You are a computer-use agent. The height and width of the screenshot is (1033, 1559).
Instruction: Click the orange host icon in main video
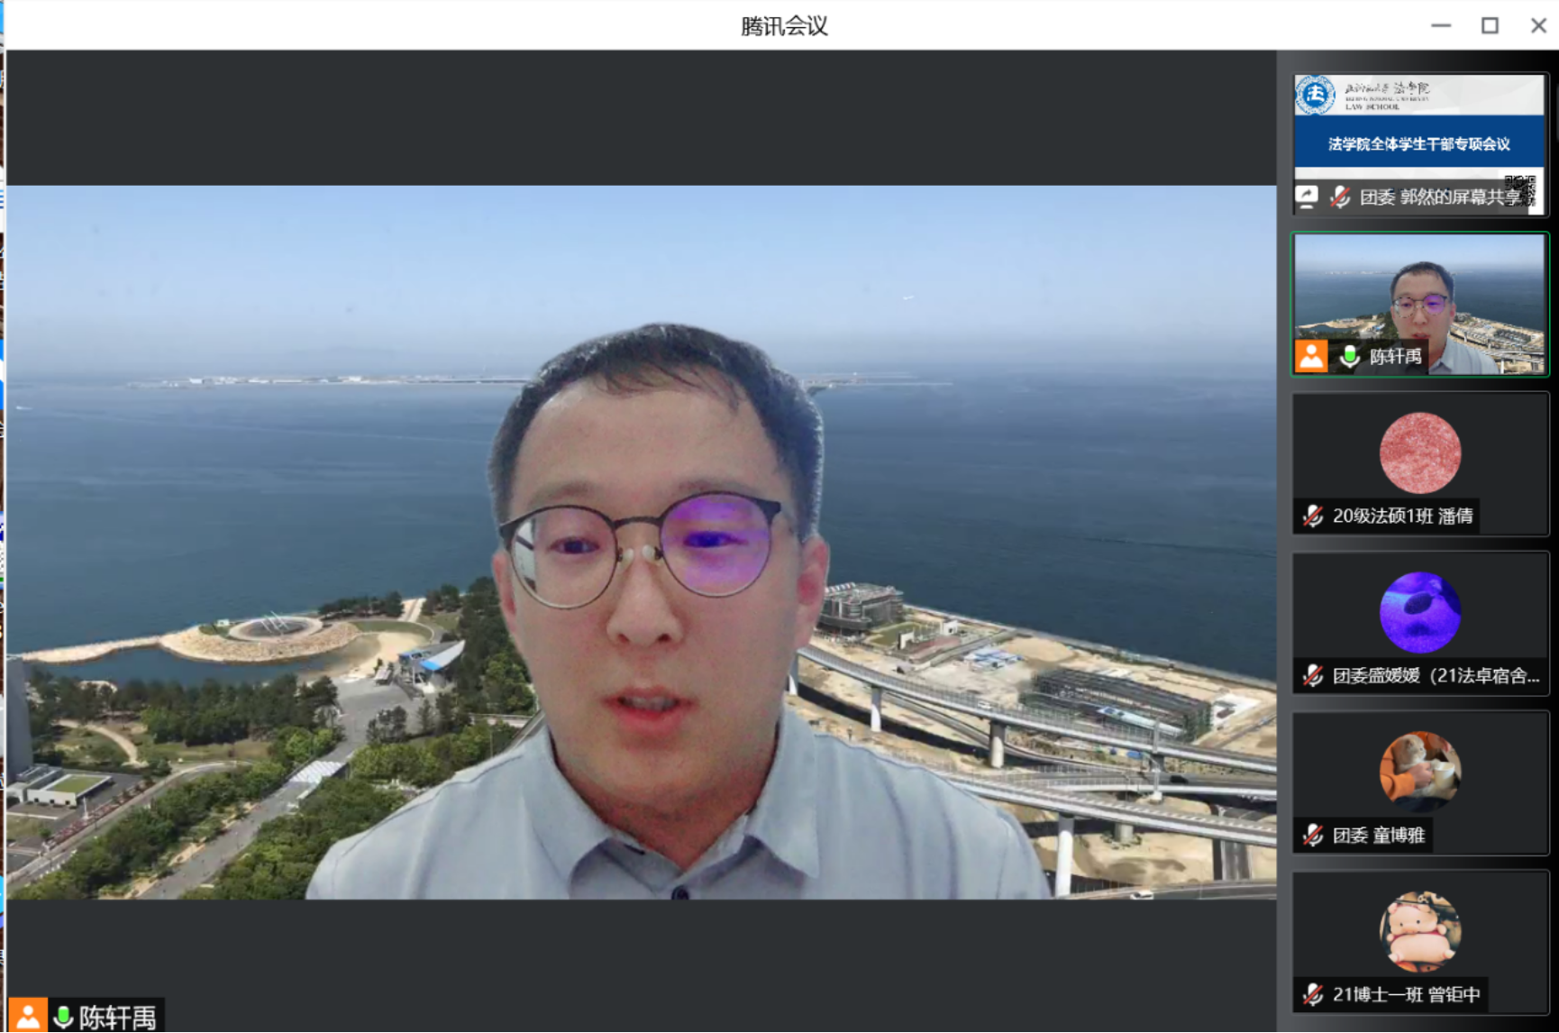coord(27,1016)
